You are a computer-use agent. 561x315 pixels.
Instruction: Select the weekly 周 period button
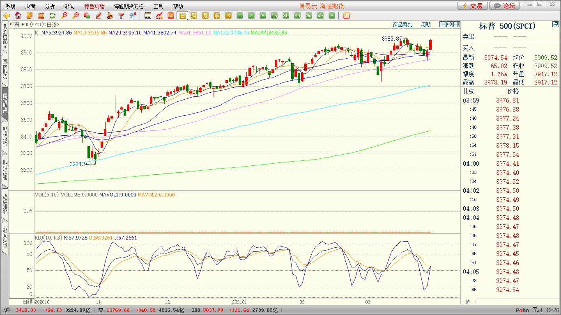coord(194,16)
